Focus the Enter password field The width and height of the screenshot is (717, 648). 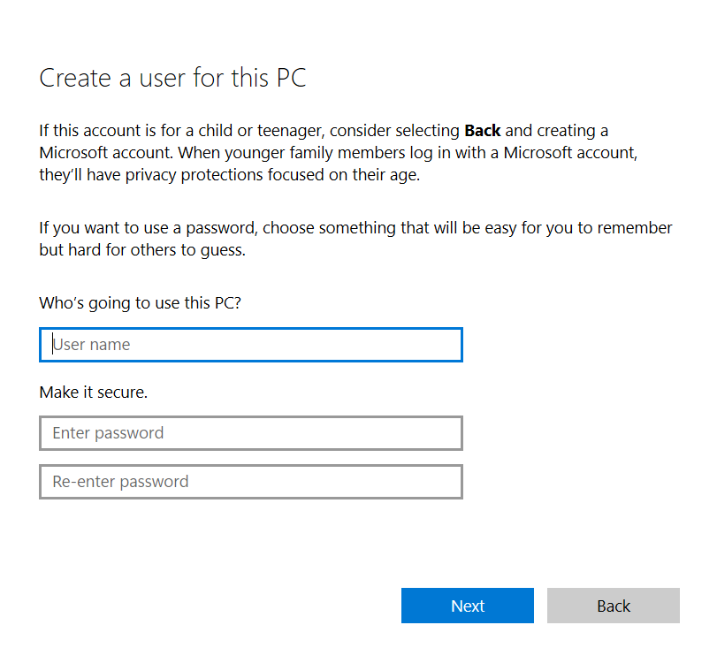pyautogui.click(x=250, y=433)
